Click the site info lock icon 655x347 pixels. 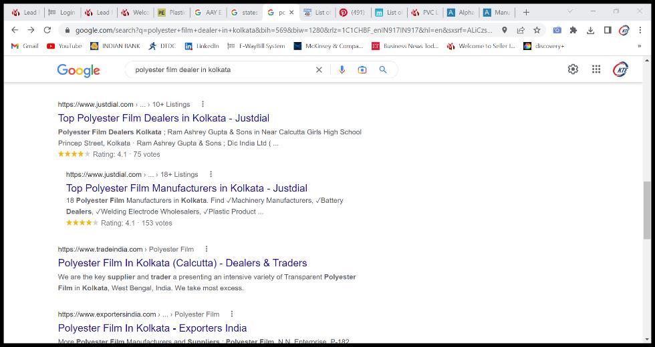[x=67, y=30]
